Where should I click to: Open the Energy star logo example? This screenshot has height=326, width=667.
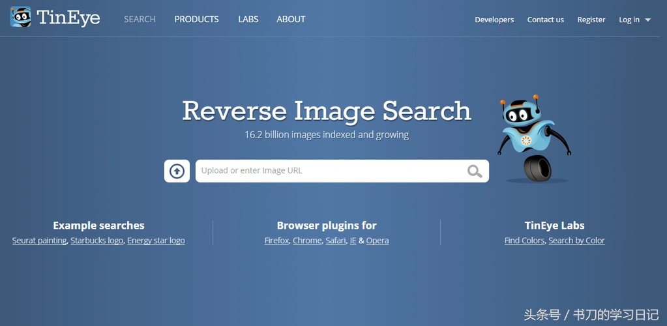tap(156, 241)
